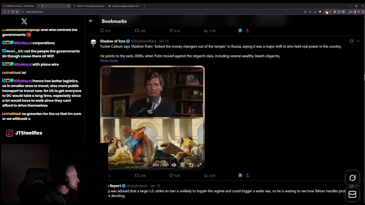This screenshot has height=205, width=365.
Task: Open a new browser tab
Action: pyautogui.click(x=144, y=6)
